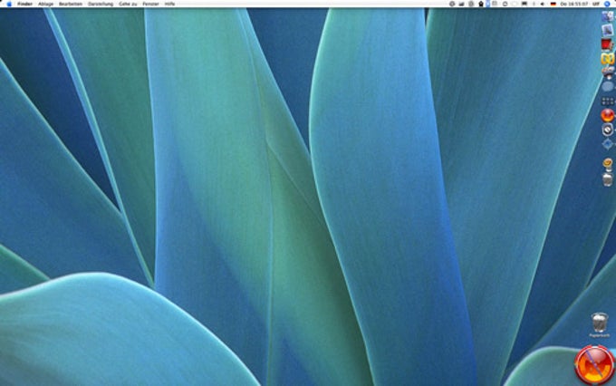Open the Ablage menu
Screen dimensions: 616x386
(x=45, y=4)
